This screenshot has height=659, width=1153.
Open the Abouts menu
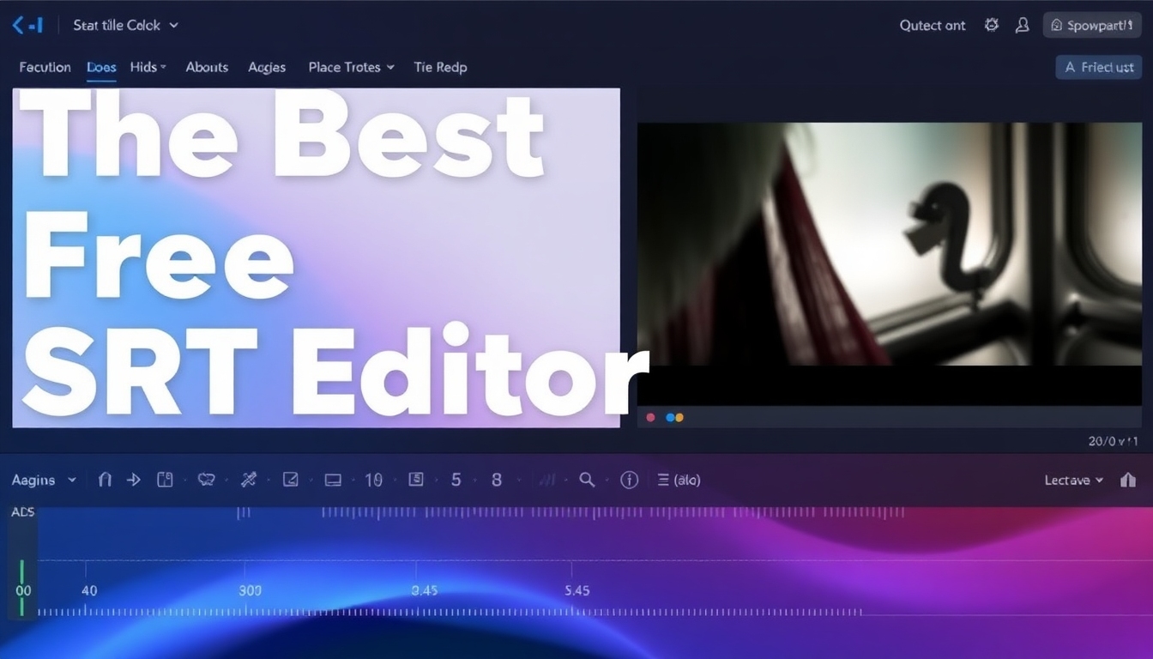[x=207, y=67]
